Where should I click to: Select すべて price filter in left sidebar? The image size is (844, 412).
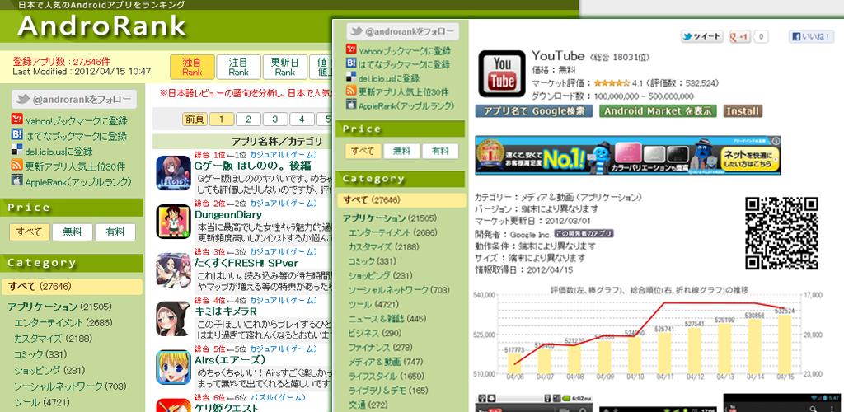[x=30, y=232]
